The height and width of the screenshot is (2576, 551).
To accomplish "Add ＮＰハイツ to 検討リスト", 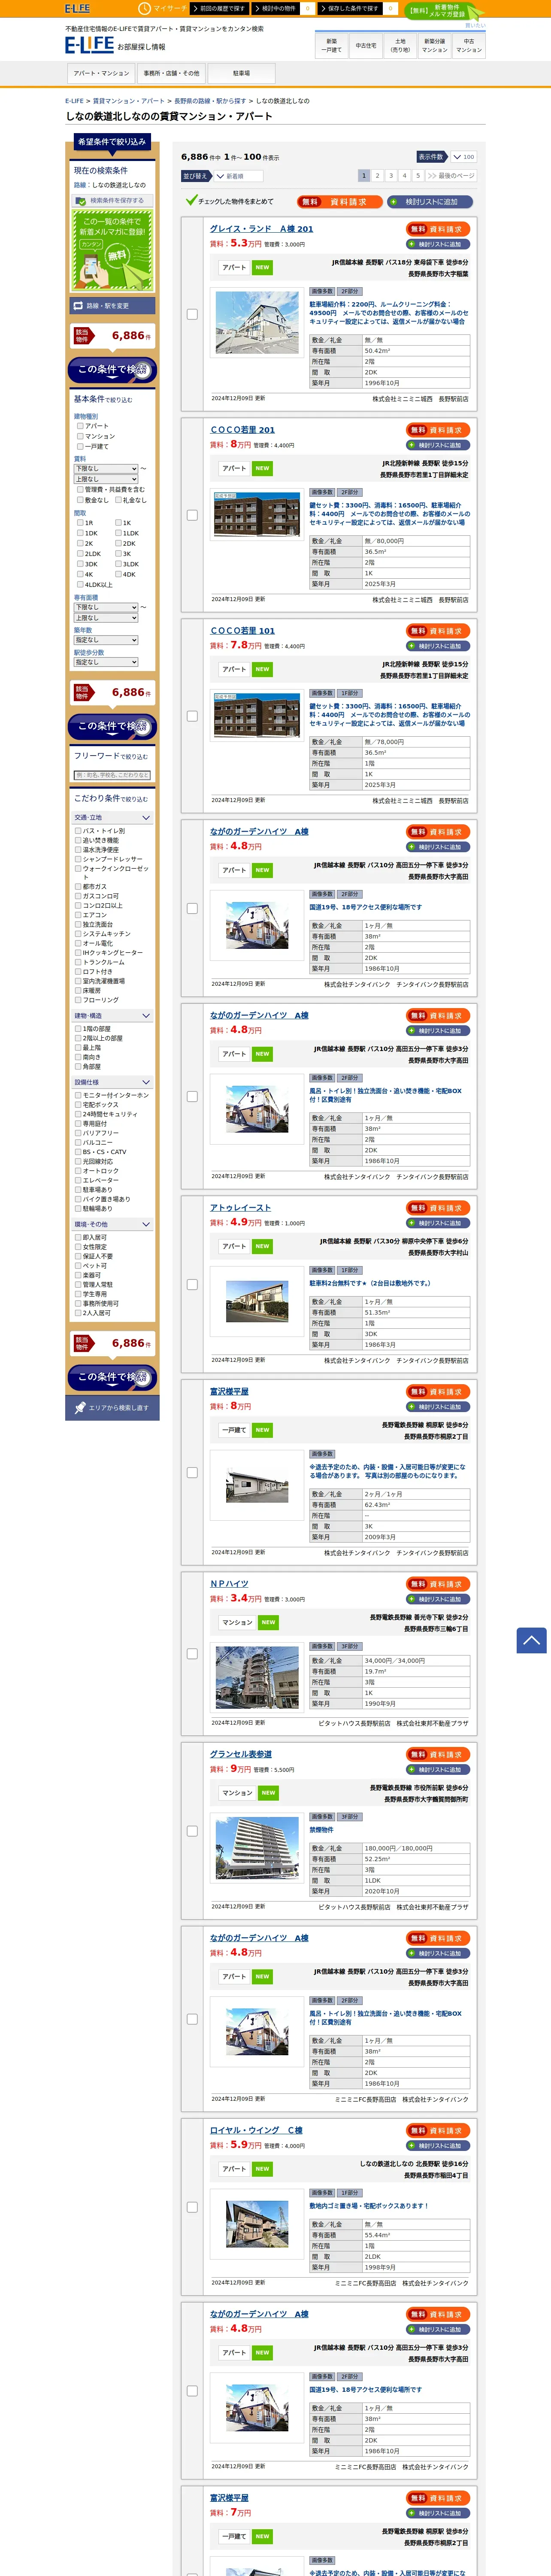I will [x=438, y=1598].
